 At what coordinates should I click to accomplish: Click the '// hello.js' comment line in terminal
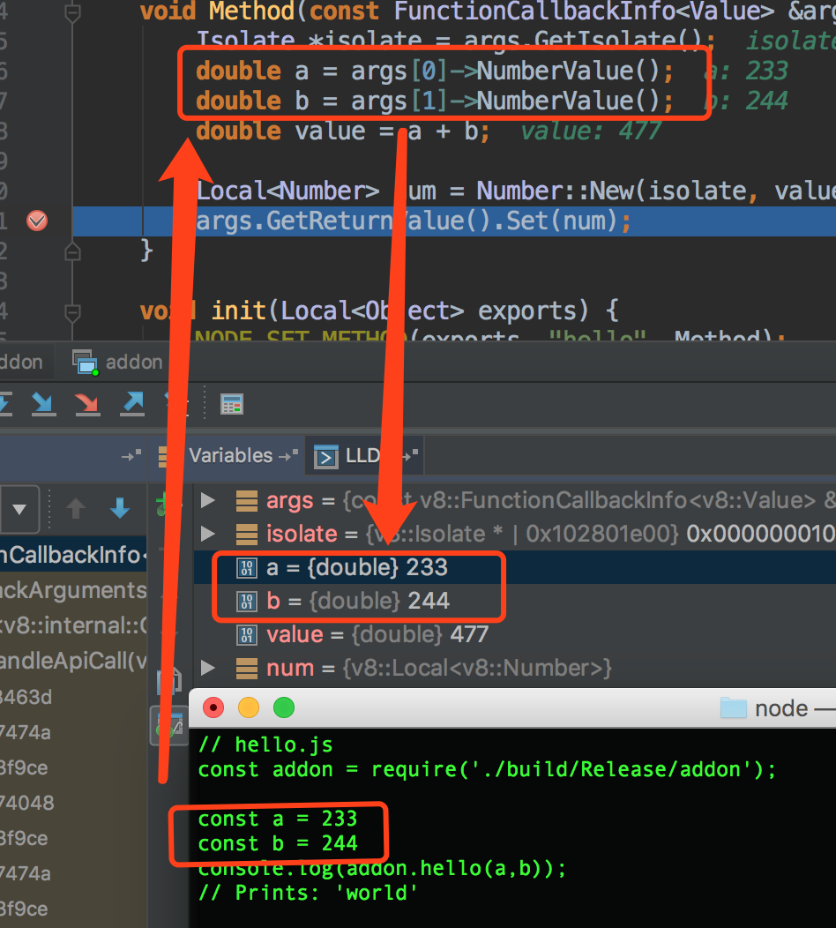click(265, 745)
